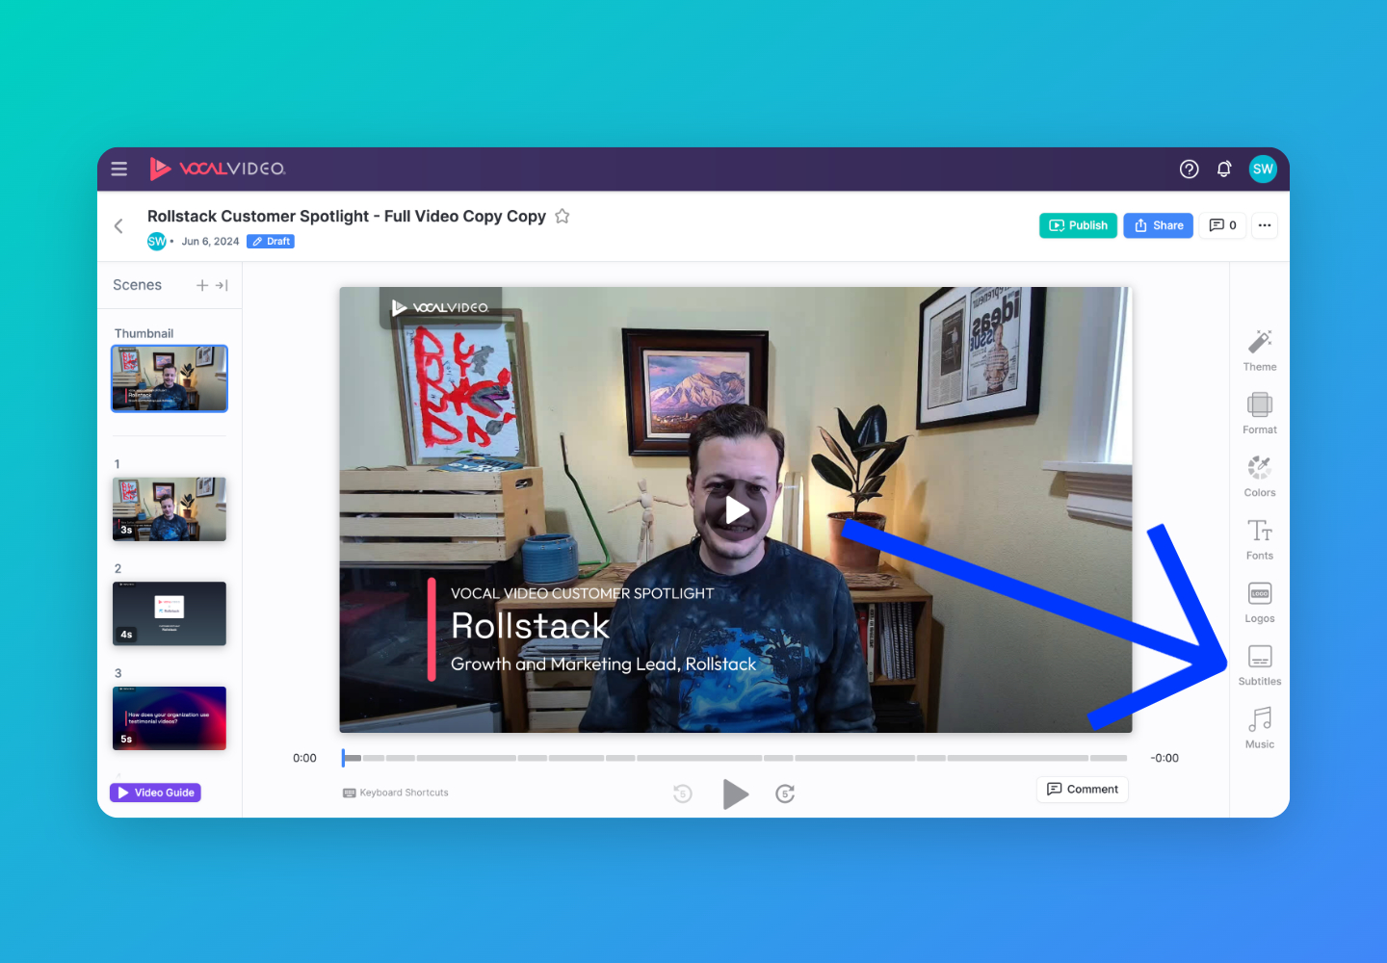Screen dimensions: 1387x963
Task: Select scene 1 thumbnail (3s)
Action: tap(170, 509)
